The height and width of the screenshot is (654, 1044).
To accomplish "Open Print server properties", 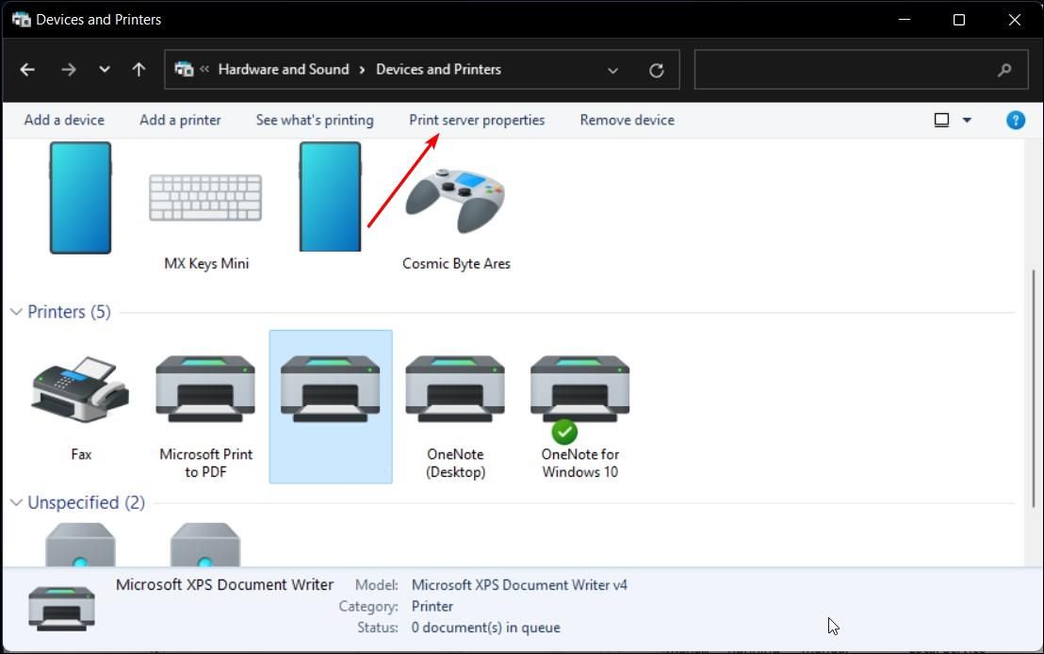I will click(x=476, y=120).
